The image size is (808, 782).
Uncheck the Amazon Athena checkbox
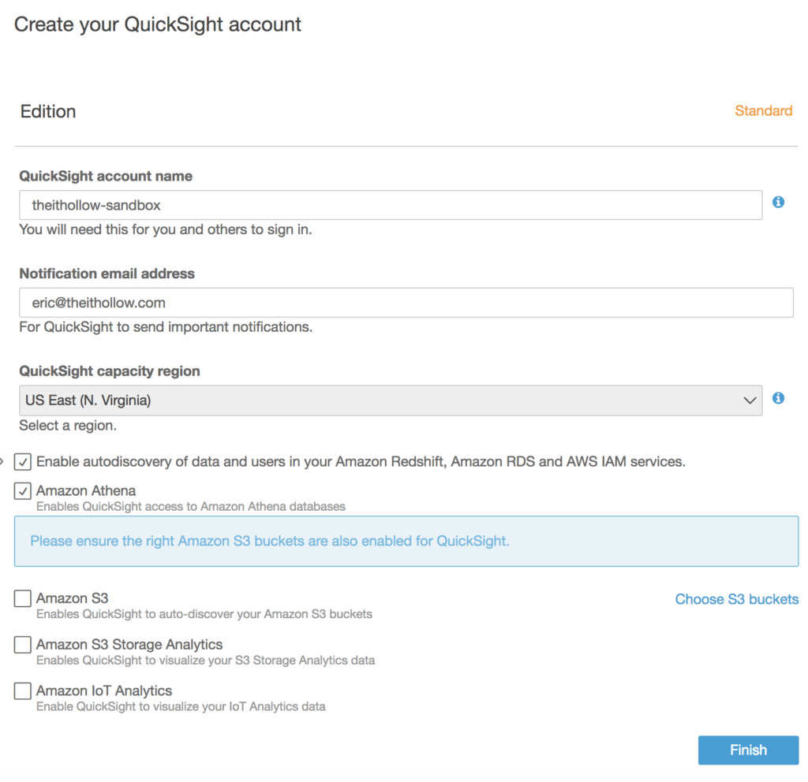click(x=23, y=491)
